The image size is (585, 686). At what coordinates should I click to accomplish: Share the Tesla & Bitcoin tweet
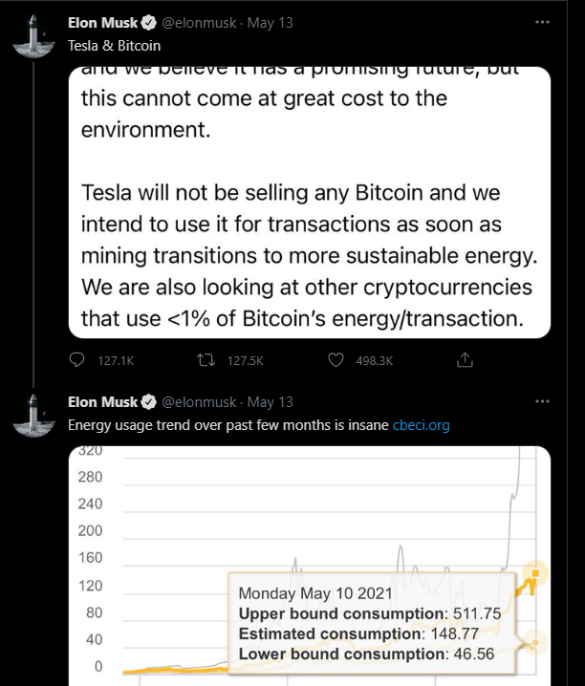pyautogui.click(x=466, y=360)
